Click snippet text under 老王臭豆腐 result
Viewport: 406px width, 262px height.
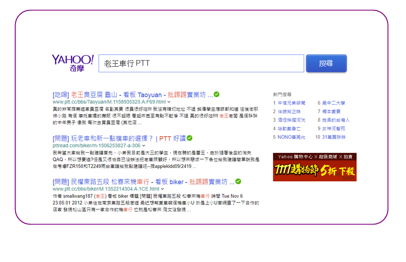pos(155,116)
